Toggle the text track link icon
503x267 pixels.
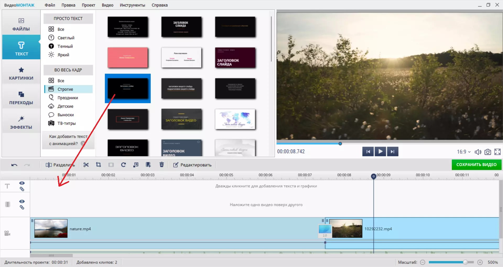(x=22, y=189)
